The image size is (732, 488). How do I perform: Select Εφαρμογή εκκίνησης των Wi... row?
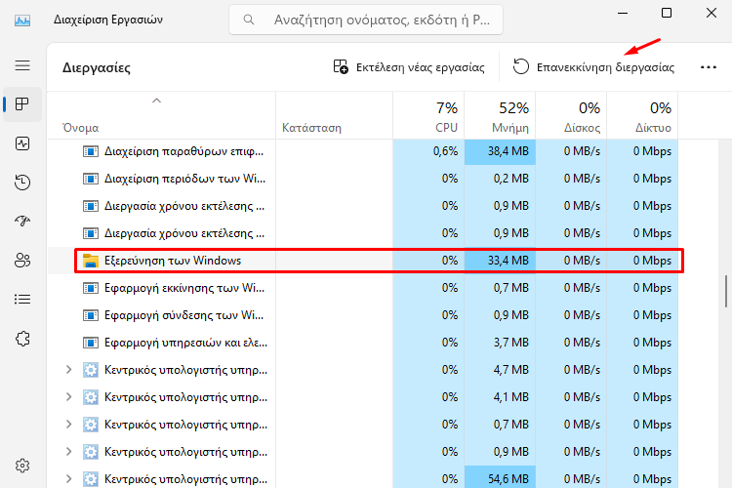(363, 288)
